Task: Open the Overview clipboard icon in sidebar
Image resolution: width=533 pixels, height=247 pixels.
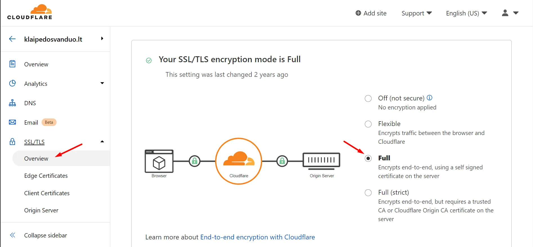Action: (12, 64)
